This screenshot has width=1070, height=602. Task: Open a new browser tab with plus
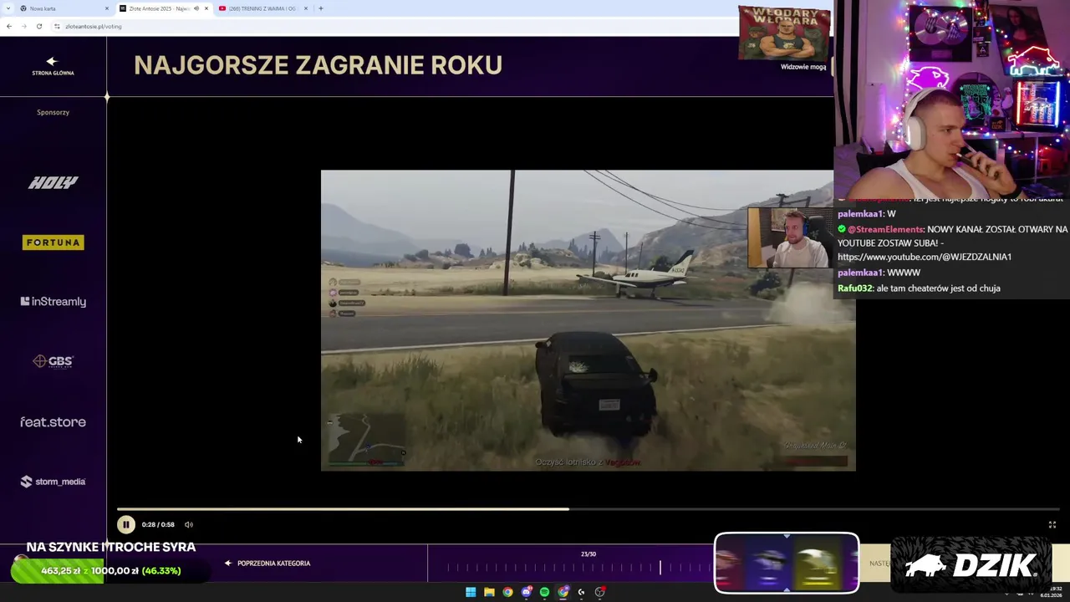(321, 8)
